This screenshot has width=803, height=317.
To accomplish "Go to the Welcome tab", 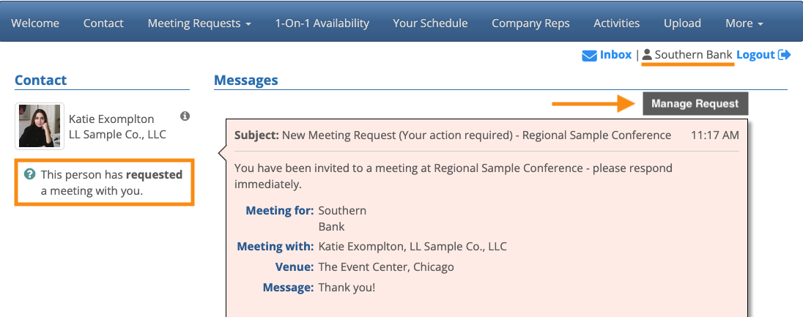I will pos(35,23).
